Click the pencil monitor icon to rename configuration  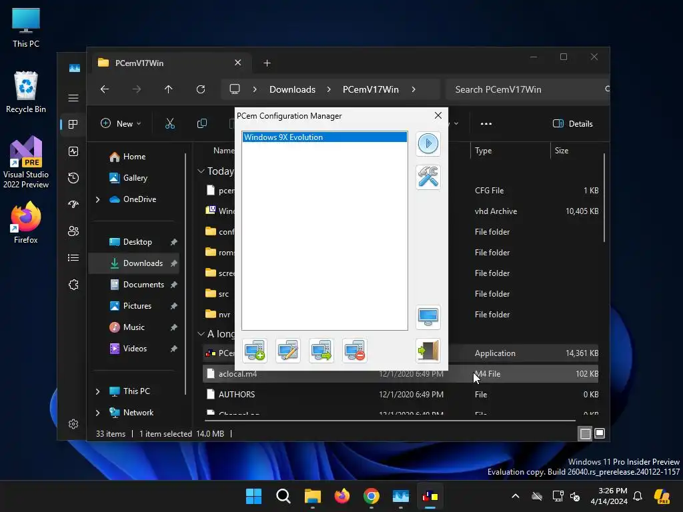tap(288, 351)
